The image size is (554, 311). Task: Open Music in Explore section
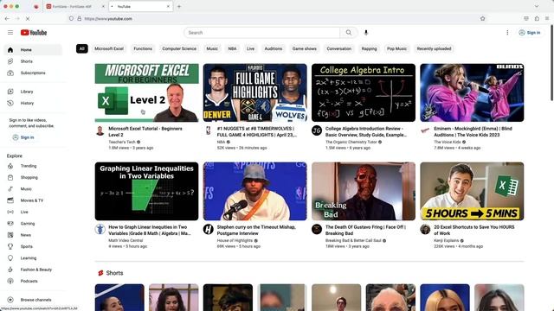[x=33, y=189]
